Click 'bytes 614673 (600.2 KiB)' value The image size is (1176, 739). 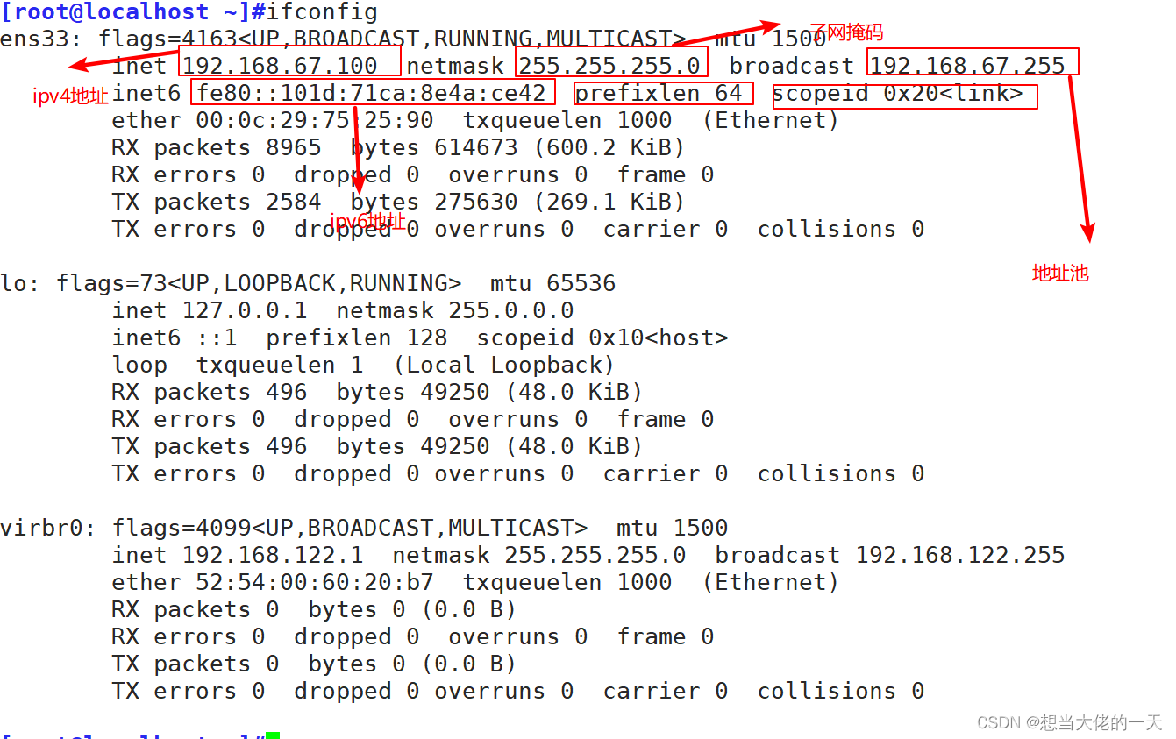coord(518,147)
